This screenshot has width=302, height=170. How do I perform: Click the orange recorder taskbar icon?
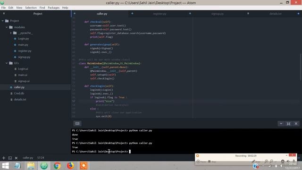pyautogui.click(x=84, y=166)
